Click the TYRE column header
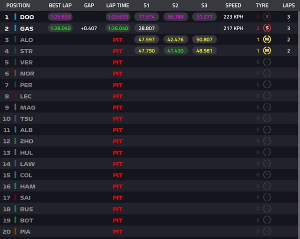The image size is (300, 239). pos(262,5)
